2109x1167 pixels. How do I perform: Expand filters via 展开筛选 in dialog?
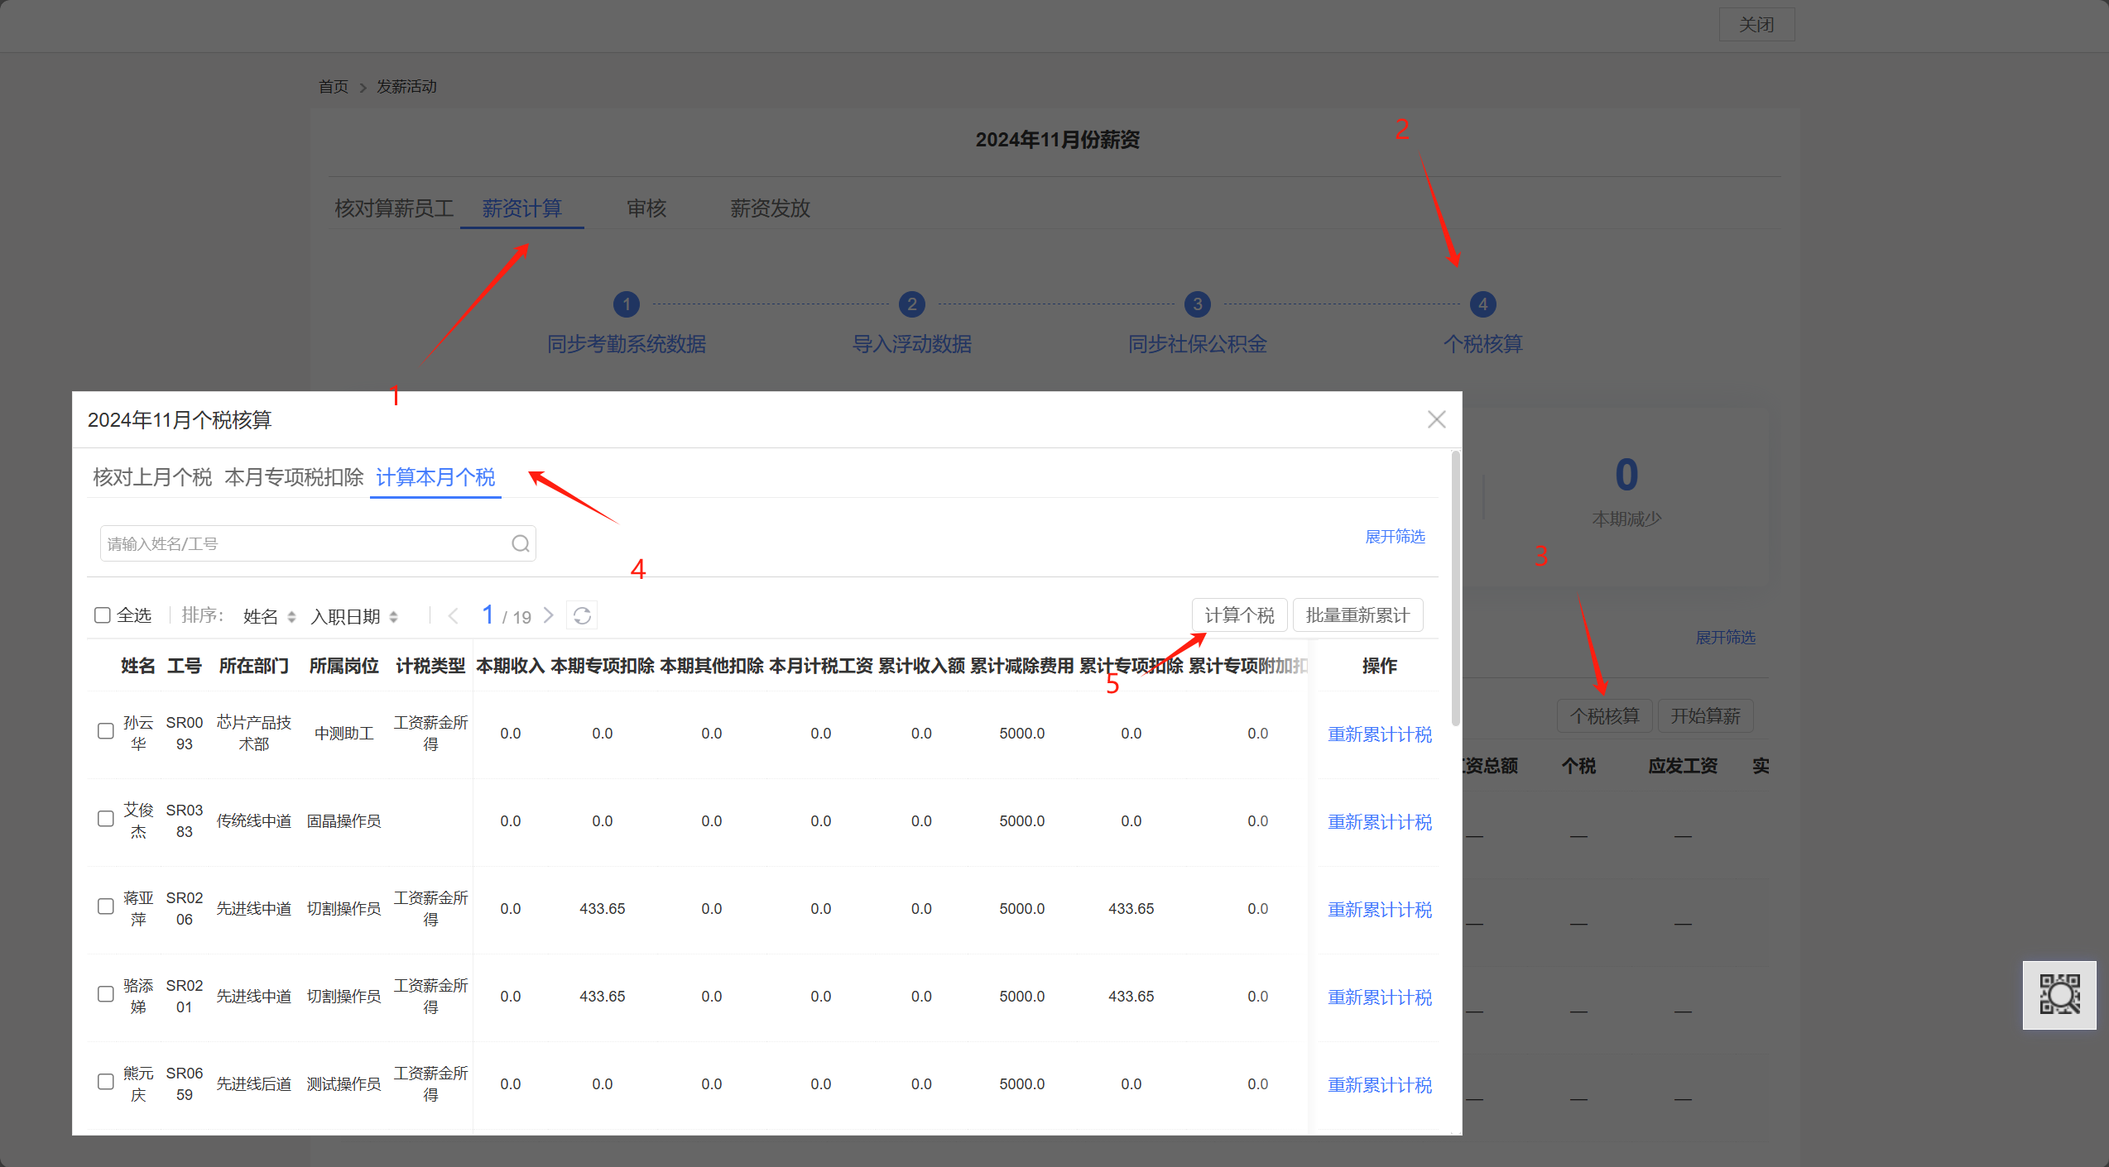1395,537
